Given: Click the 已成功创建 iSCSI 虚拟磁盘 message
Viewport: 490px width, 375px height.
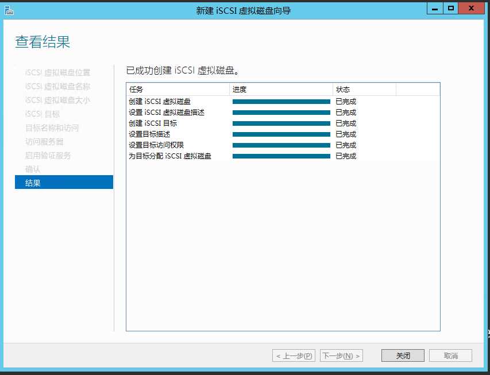Looking at the screenshot, I should point(183,70).
